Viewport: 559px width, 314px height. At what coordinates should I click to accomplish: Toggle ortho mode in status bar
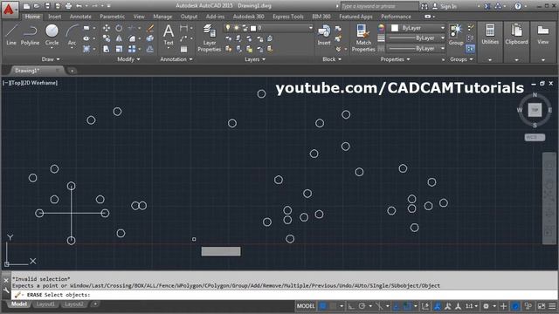click(x=351, y=306)
